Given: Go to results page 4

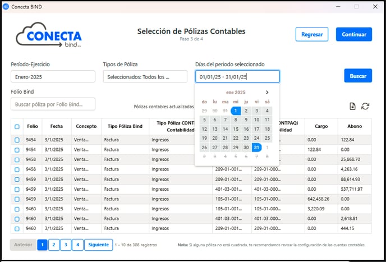Looking at the screenshot, I should click(x=77, y=245).
